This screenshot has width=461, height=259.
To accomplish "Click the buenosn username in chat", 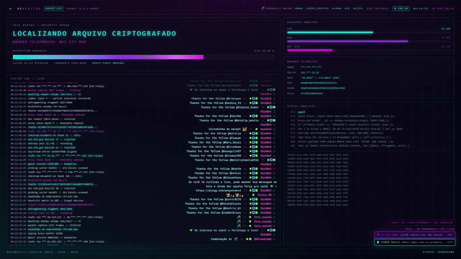I will coord(266,129).
